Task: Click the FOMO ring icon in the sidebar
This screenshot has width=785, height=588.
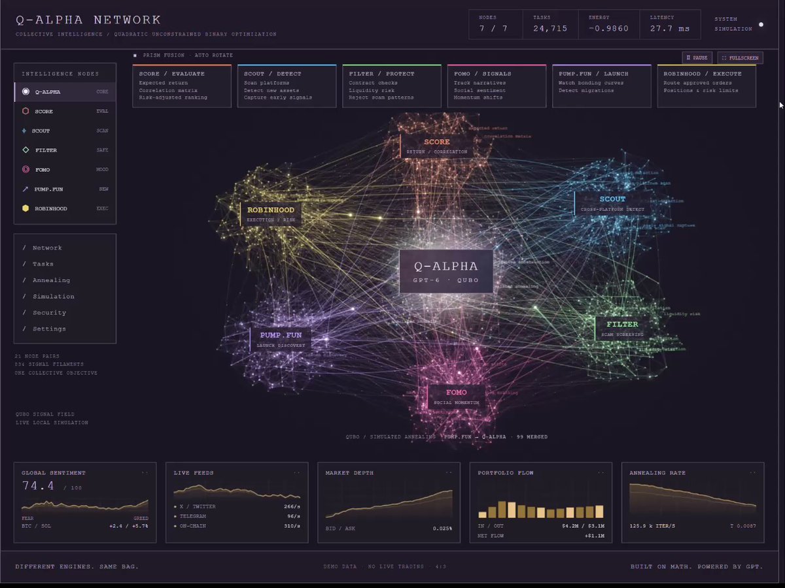Action: pos(26,170)
